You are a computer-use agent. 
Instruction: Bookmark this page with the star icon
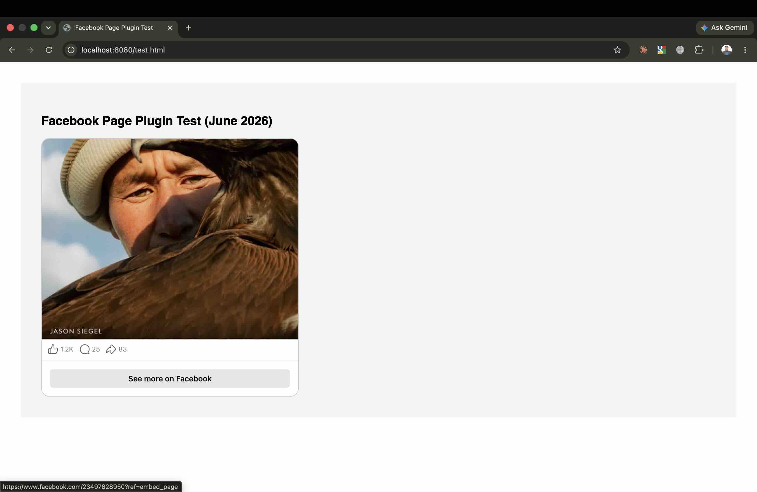[x=617, y=50]
